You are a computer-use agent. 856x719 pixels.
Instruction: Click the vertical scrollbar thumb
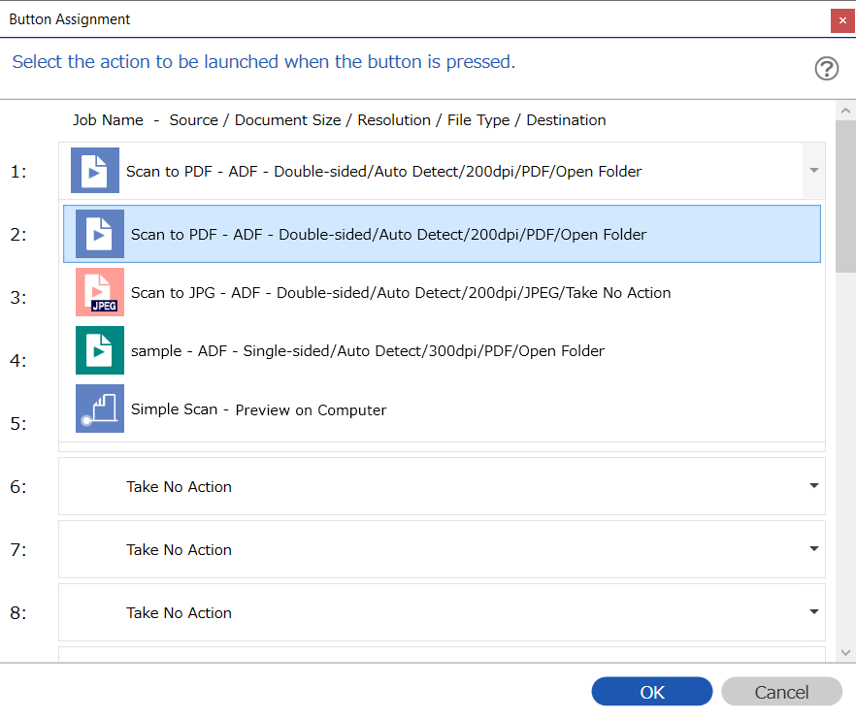[845, 197]
